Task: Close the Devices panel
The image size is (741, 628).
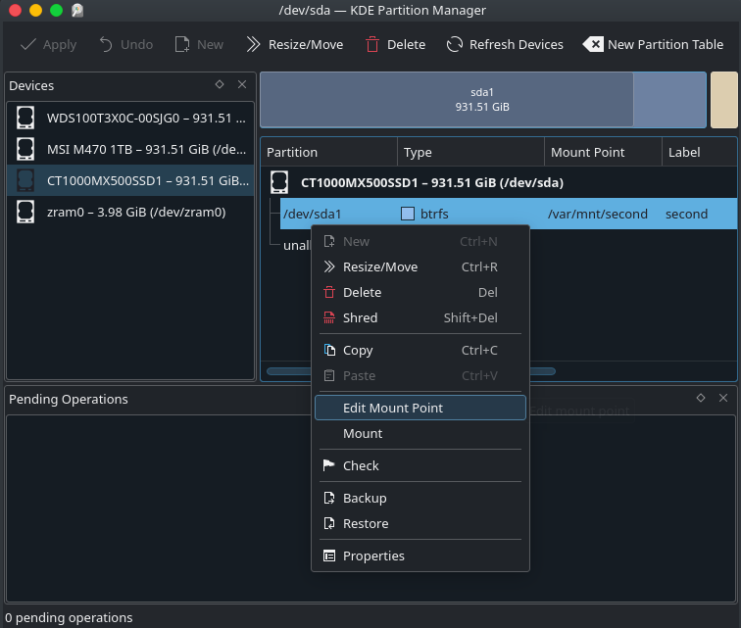Action: [242, 84]
